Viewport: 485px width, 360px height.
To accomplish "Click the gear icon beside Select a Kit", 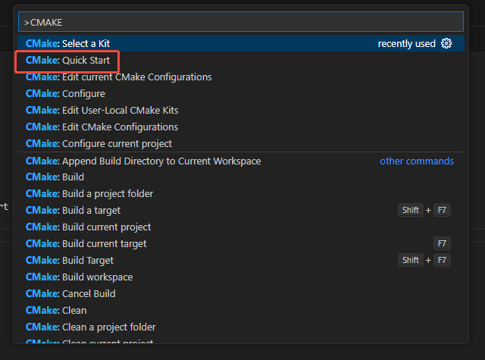I will (446, 44).
